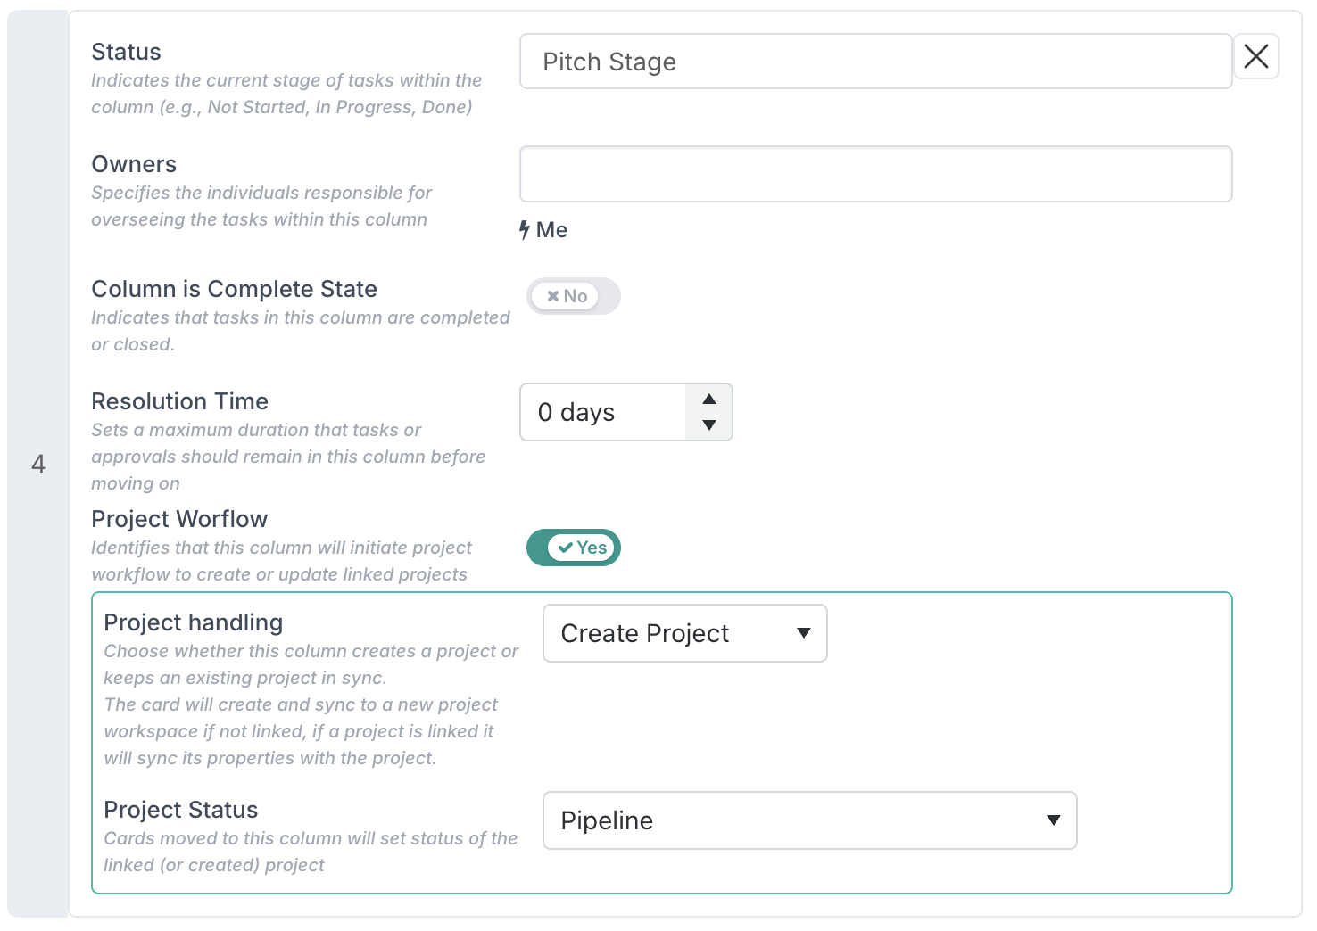Click the 0 days resolution time field
Image resolution: width=1317 pixels, height=931 pixels.
click(602, 412)
